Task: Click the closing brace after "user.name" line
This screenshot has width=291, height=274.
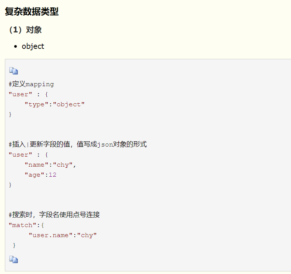Action: pos(14,245)
